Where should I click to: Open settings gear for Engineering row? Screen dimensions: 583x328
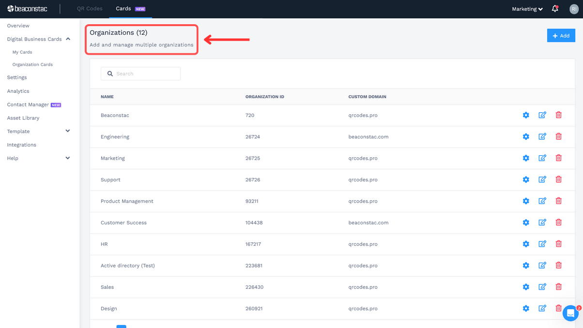tap(526, 136)
